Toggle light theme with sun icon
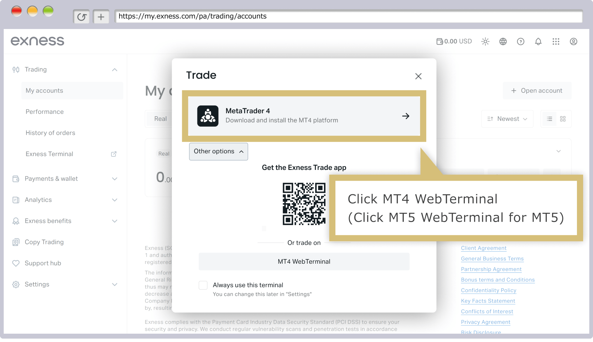Viewport: 593px width, 342px height. point(485,41)
